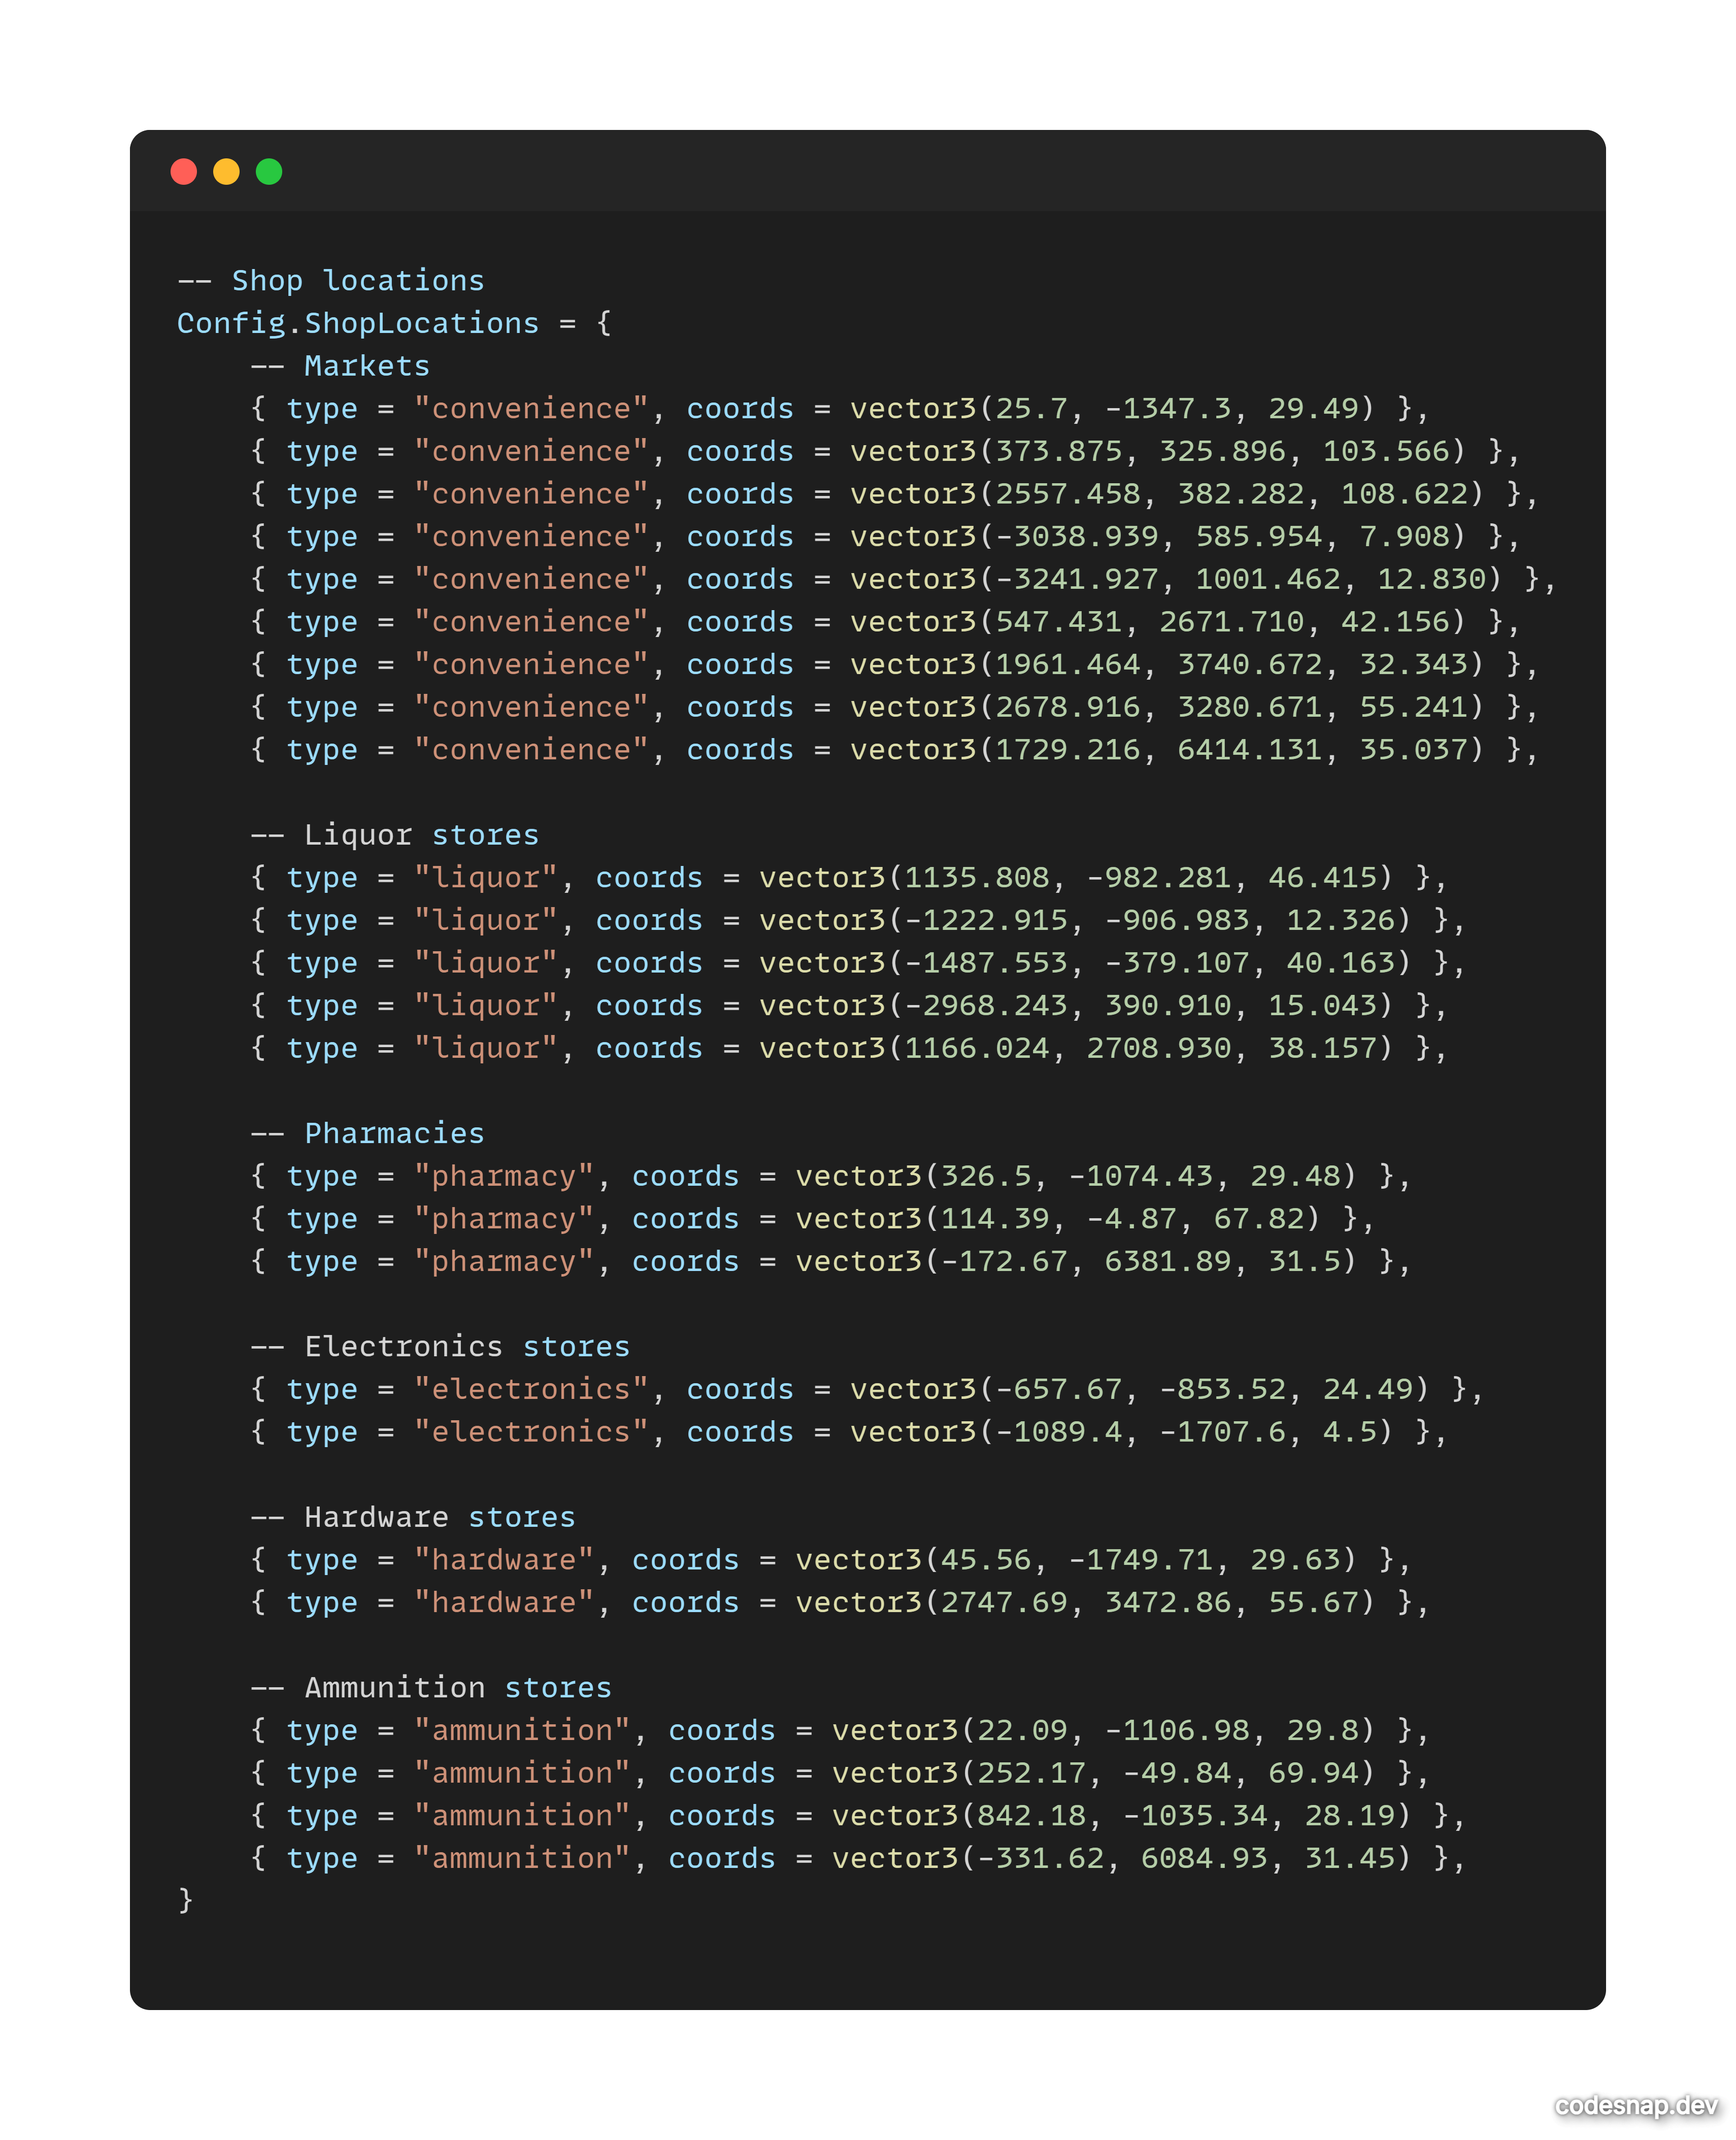This screenshot has width=1736, height=2140.
Task: Click vector3(-172.67, 6381.89, 31.5) value
Action: 1076,1262
